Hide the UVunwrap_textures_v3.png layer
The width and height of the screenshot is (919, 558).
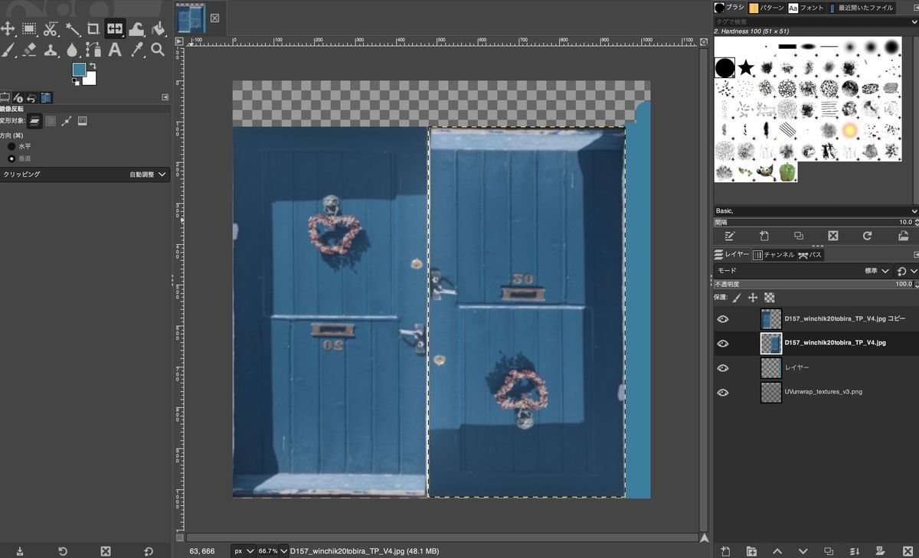point(723,393)
